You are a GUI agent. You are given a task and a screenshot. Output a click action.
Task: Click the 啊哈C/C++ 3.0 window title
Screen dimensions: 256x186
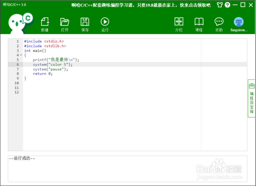[15, 5]
